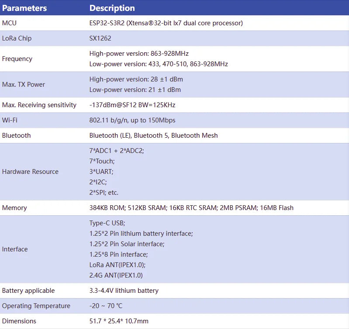Screen dimensions: 349x329
Task: Select the Max. TX Power label
Action: pos(24,85)
